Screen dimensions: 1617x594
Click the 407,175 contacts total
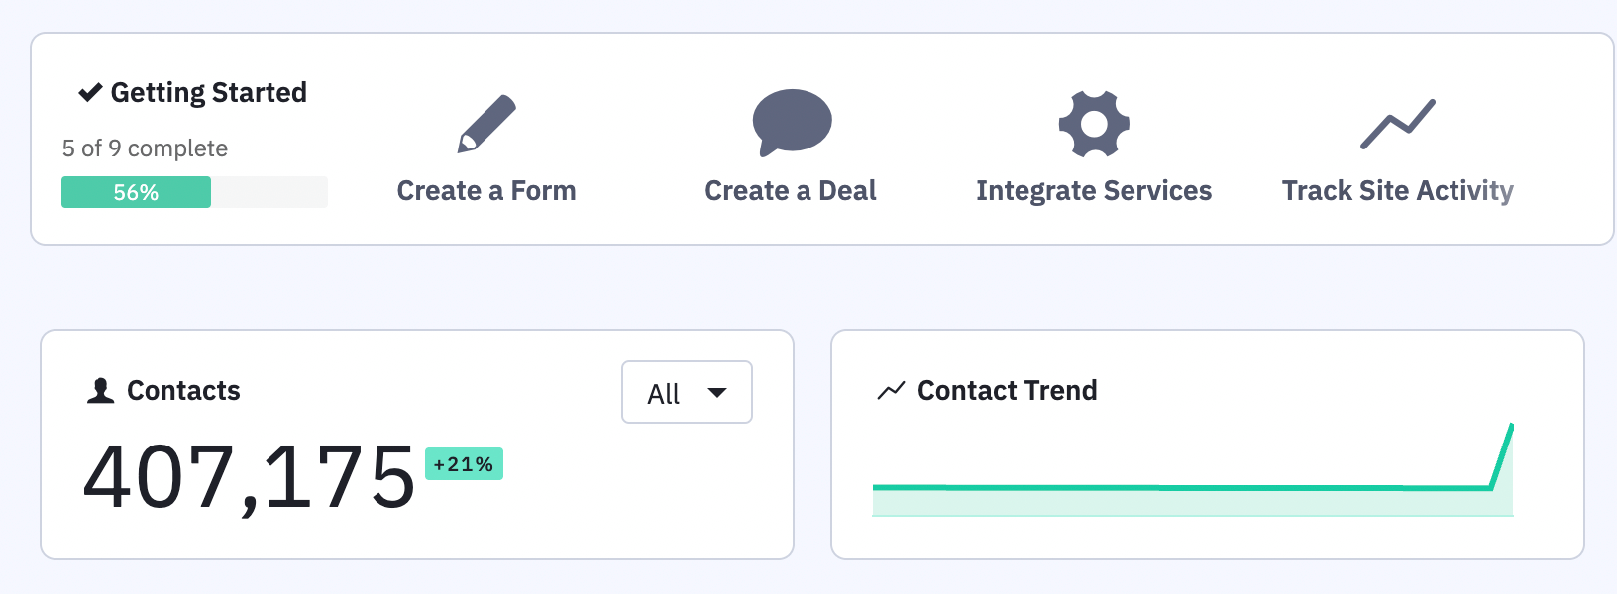click(x=249, y=477)
